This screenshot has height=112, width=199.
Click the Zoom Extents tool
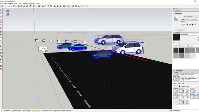[51, 6]
